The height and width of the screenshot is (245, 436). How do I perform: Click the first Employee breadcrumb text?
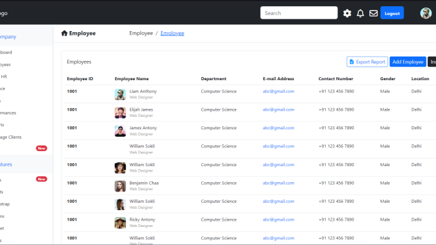[x=141, y=34]
